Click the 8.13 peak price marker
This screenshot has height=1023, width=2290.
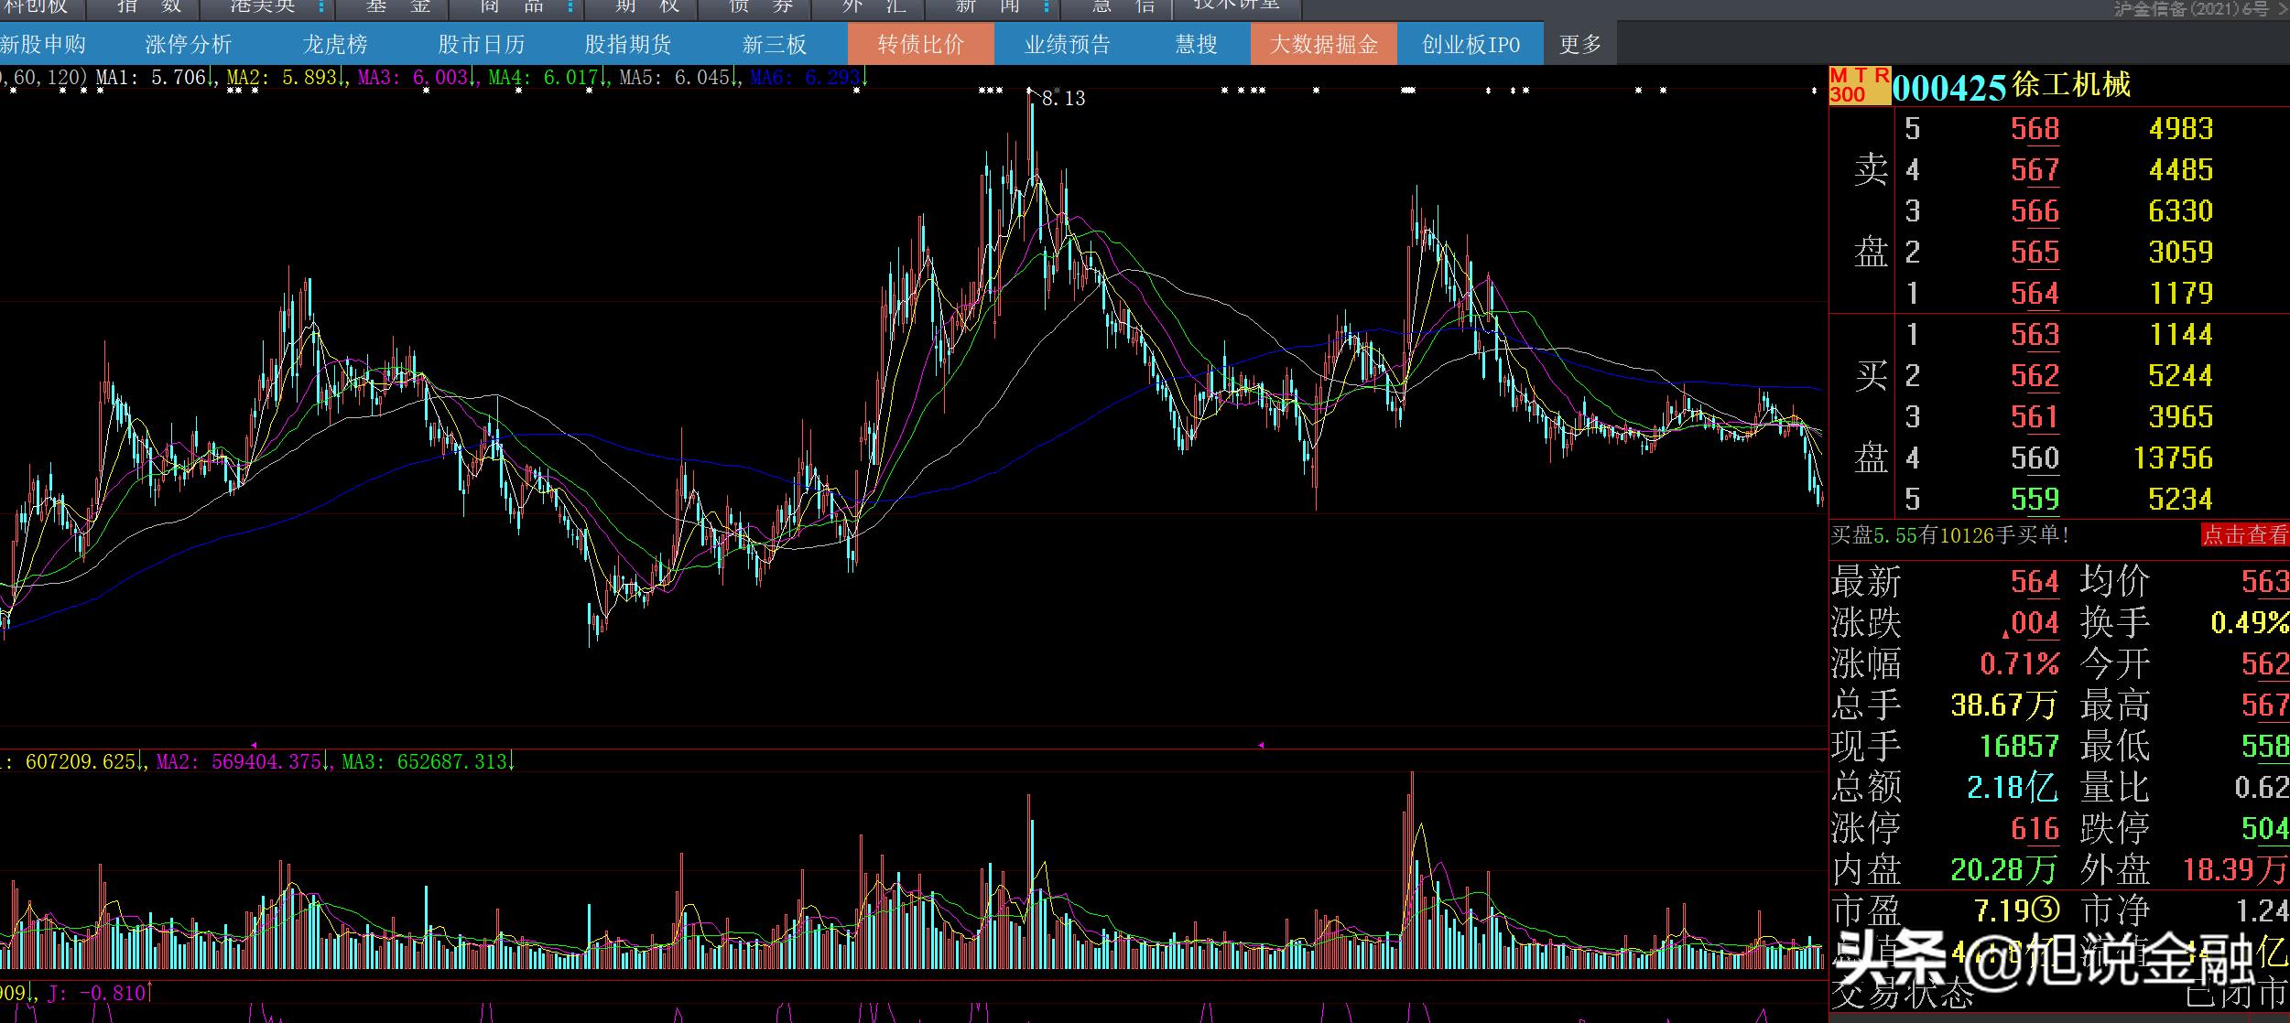[1062, 98]
